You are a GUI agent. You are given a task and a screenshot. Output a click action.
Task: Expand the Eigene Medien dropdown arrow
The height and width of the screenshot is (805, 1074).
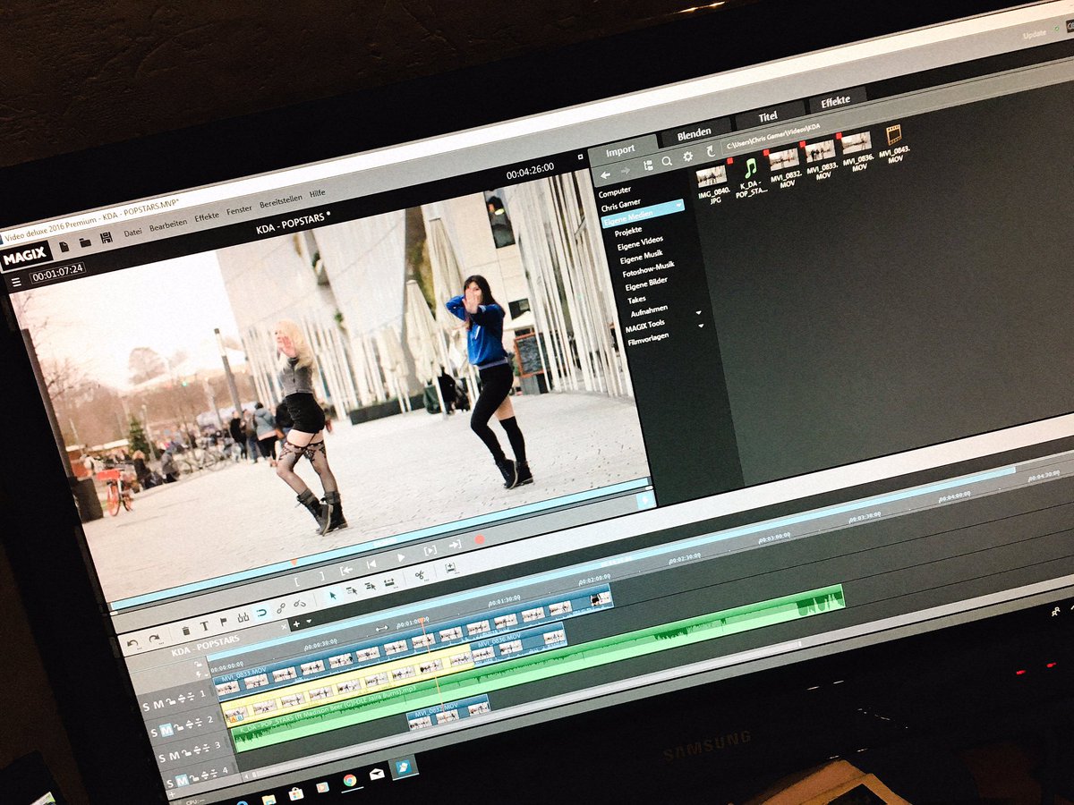(x=678, y=206)
